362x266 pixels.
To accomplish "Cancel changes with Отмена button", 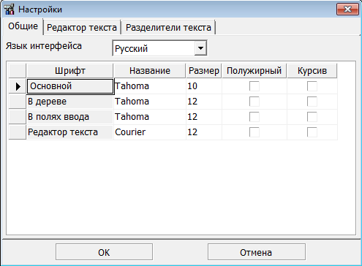I will click(257, 252).
